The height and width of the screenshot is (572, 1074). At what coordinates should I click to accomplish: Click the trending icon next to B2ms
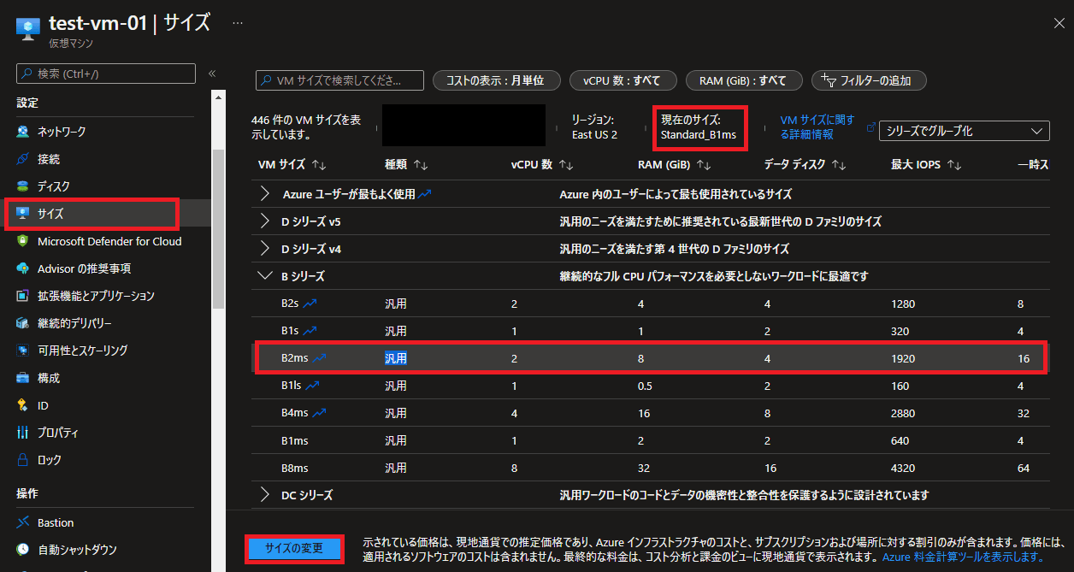(318, 358)
